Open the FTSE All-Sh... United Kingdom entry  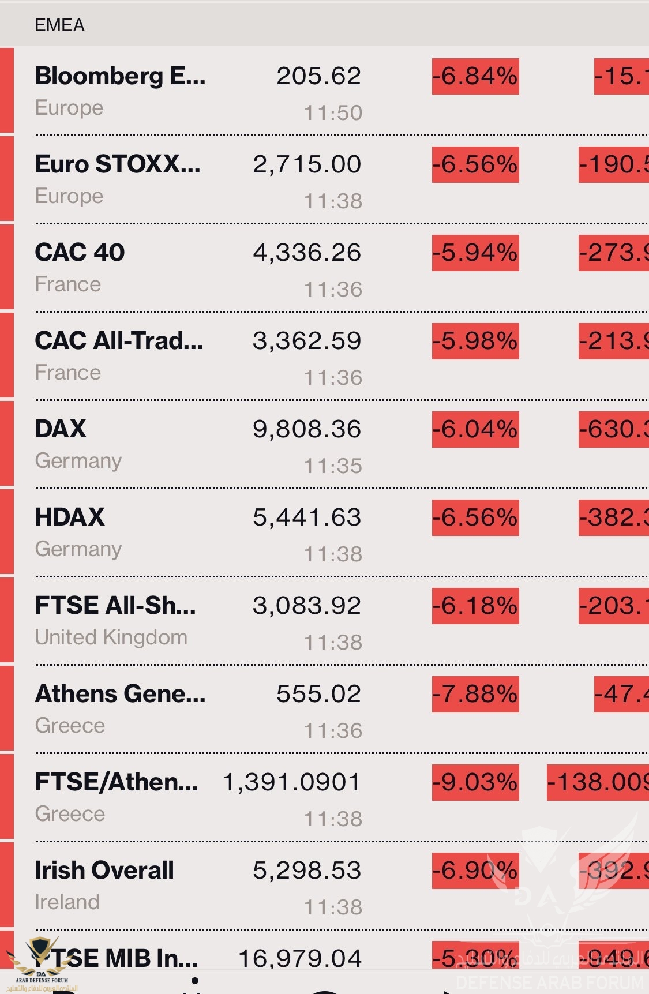324,621
